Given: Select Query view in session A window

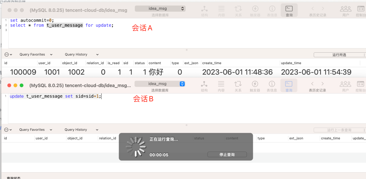Looking at the screenshot, I should click(x=289, y=10).
